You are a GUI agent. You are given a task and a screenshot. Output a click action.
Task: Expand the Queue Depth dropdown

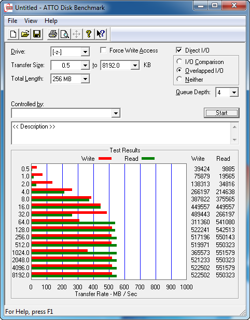(x=234, y=93)
